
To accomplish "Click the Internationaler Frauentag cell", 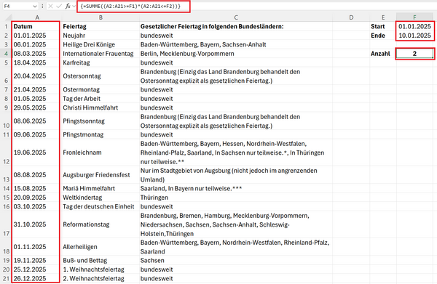I will point(101,54).
